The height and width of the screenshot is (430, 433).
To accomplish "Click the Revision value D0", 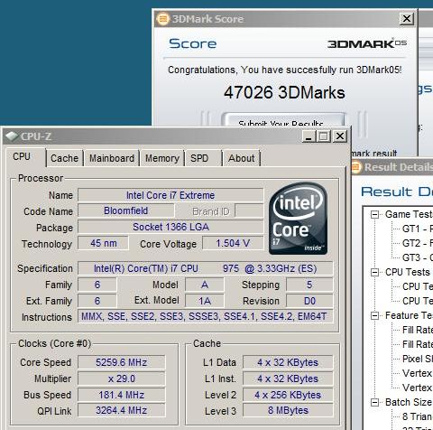I will (309, 301).
